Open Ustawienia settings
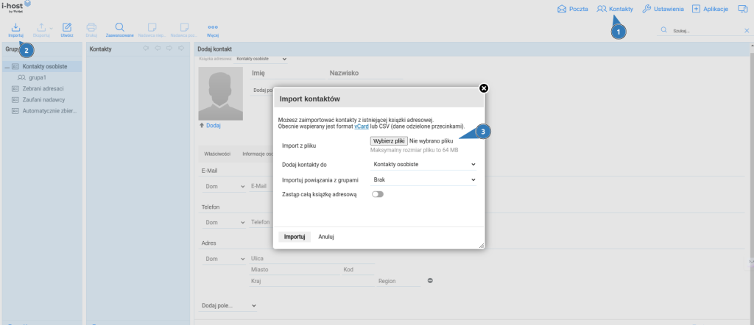The height and width of the screenshot is (325, 754). point(663,9)
